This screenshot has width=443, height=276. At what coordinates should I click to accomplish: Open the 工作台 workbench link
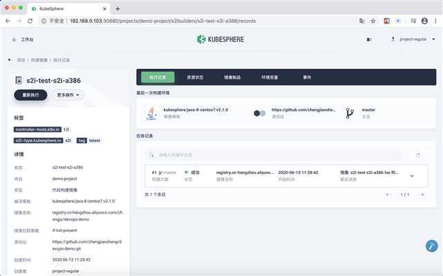pos(27,39)
